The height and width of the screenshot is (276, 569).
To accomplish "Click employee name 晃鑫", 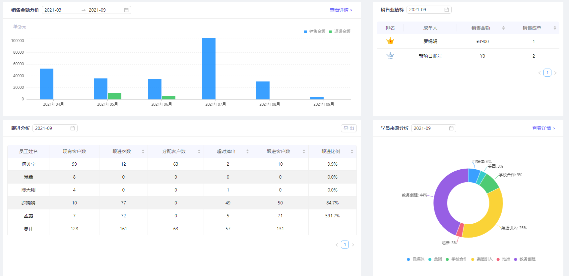I will [x=28, y=177].
